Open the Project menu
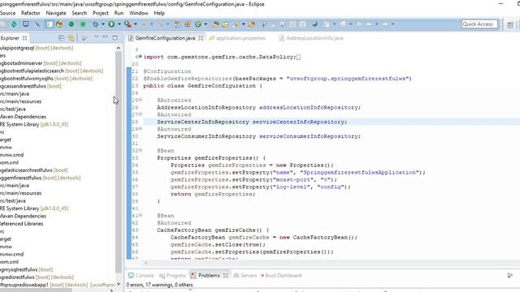Screen dimensions: 520x292 click(101, 13)
